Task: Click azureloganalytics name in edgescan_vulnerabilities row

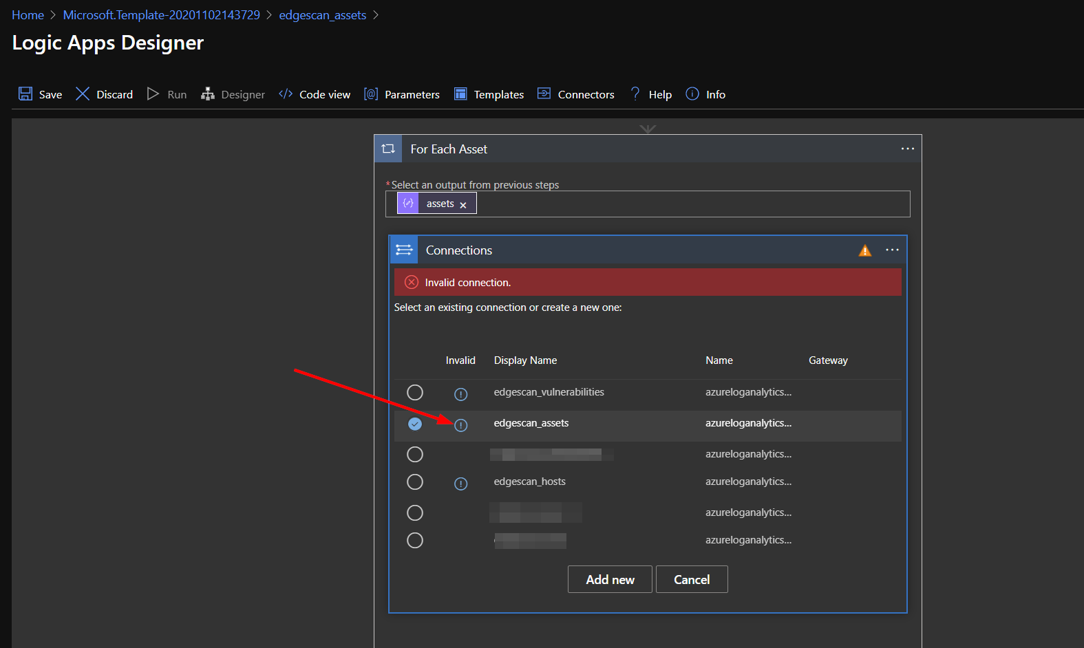Action: point(748,392)
